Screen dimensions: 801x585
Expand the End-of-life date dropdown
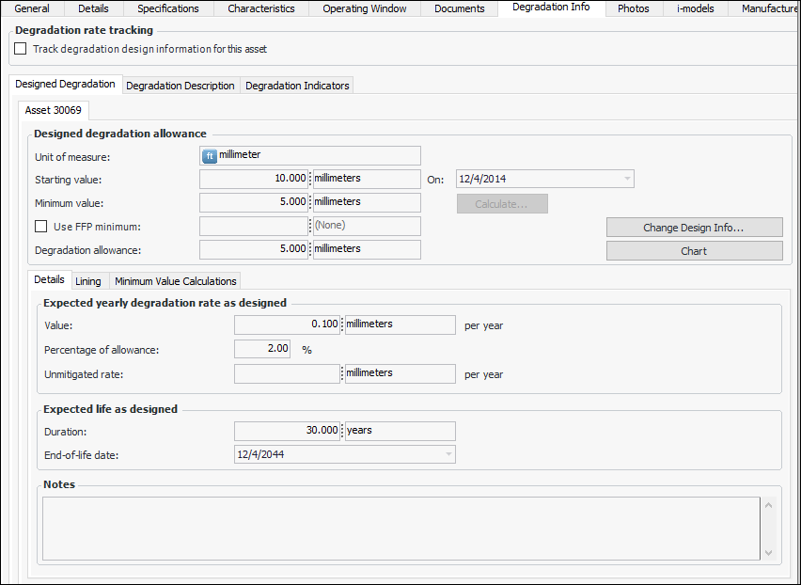(448, 455)
